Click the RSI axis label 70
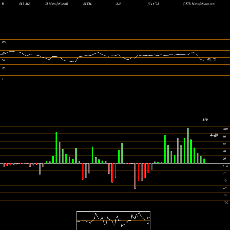Image resolution: width=230 pixels, height=230 pixels. point(3,53)
